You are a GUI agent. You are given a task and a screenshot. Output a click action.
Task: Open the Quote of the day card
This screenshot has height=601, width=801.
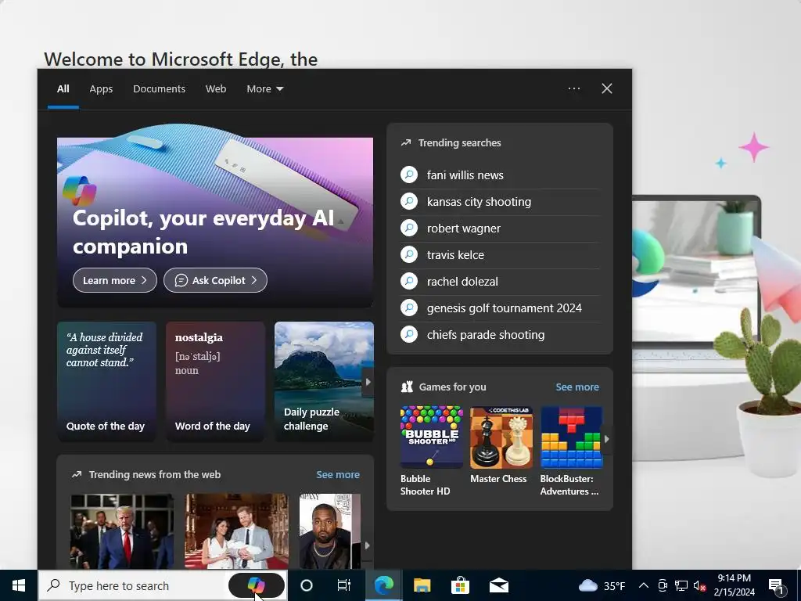[x=106, y=381]
